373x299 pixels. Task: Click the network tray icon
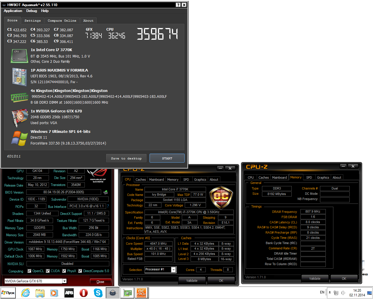[x=336, y=293]
